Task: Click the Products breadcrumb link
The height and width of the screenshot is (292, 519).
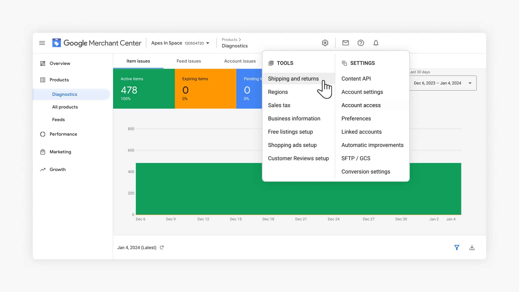Action: tap(229, 39)
